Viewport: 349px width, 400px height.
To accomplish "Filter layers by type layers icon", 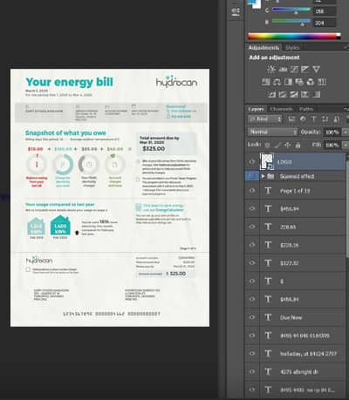I will (x=314, y=119).
